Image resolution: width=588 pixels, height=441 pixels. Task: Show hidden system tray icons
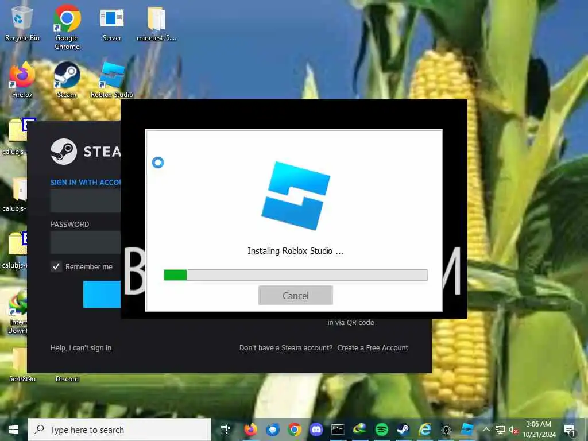tap(486, 430)
